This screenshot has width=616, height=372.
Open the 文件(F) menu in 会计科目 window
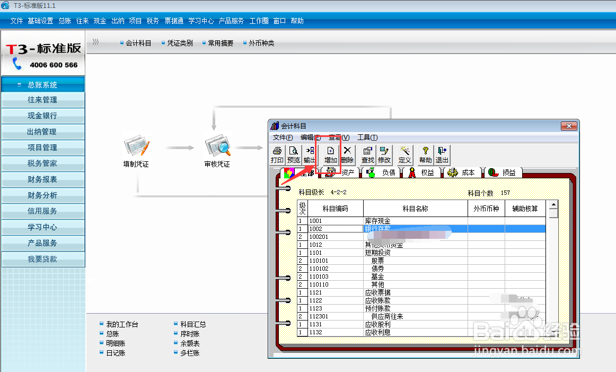tap(283, 137)
